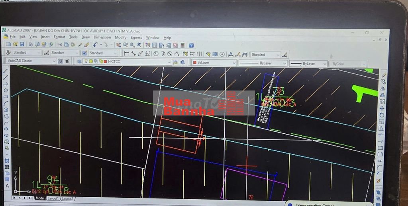
Task: Select the Line tool in Draw toolbar
Action: point(6,71)
